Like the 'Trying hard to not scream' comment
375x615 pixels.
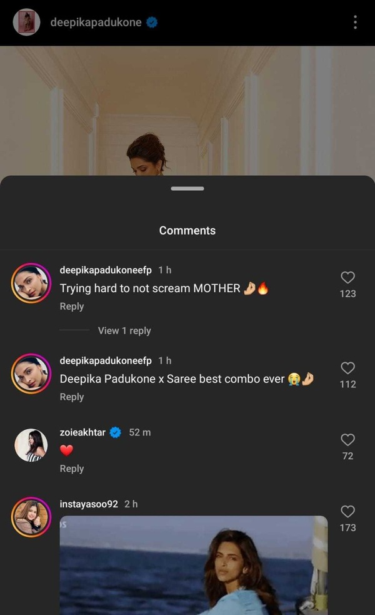347,278
